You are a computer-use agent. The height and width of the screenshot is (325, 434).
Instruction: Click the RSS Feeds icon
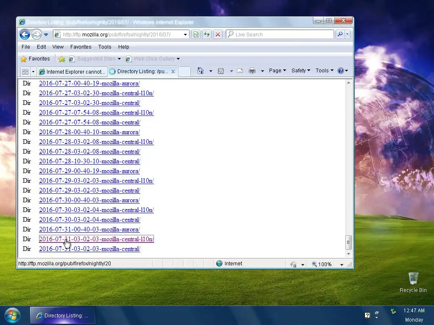pyautogui.click(x=220, y=71)
